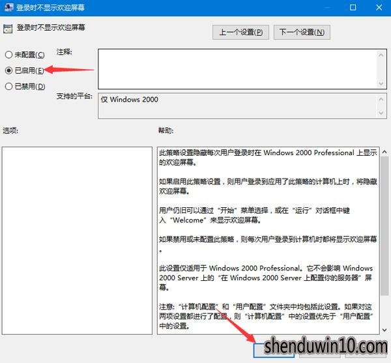Click the empty 选项 options panel

coord(77,240)
